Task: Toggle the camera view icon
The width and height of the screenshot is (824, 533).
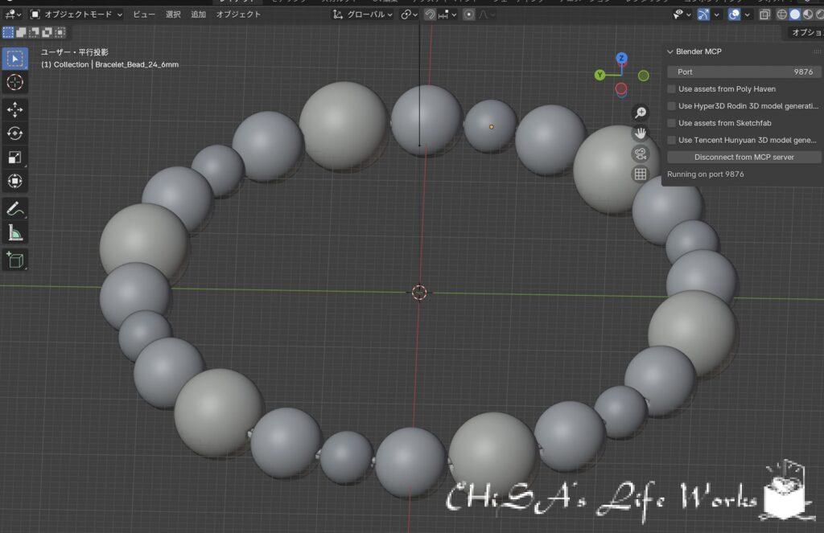Action: 640,154
